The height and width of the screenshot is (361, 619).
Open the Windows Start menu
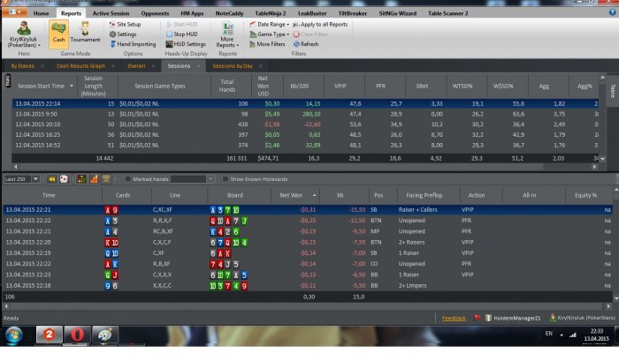tap(14, 335)
